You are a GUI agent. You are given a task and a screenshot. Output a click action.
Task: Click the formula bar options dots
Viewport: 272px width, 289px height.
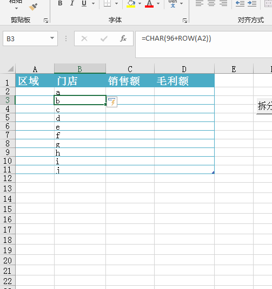pos(66,38)
